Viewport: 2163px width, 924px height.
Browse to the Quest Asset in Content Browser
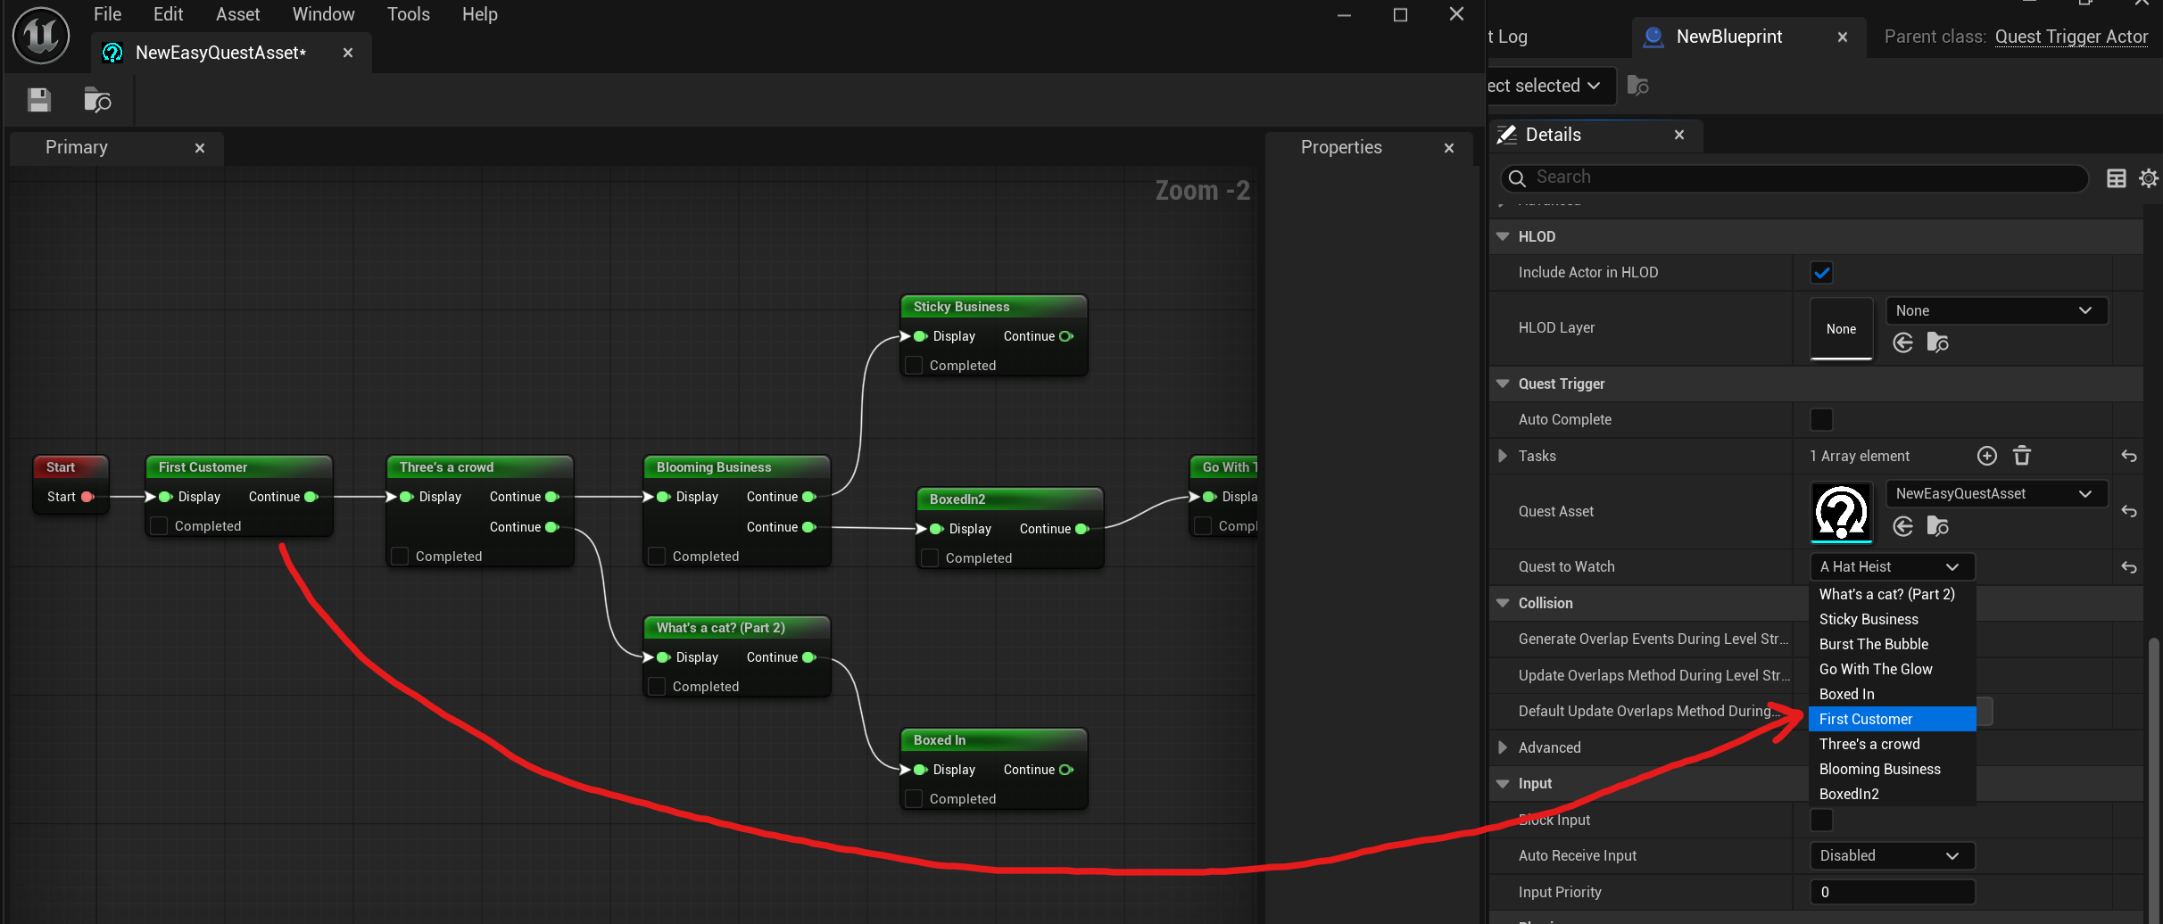pyautogui.click(x=1938, y=526)
